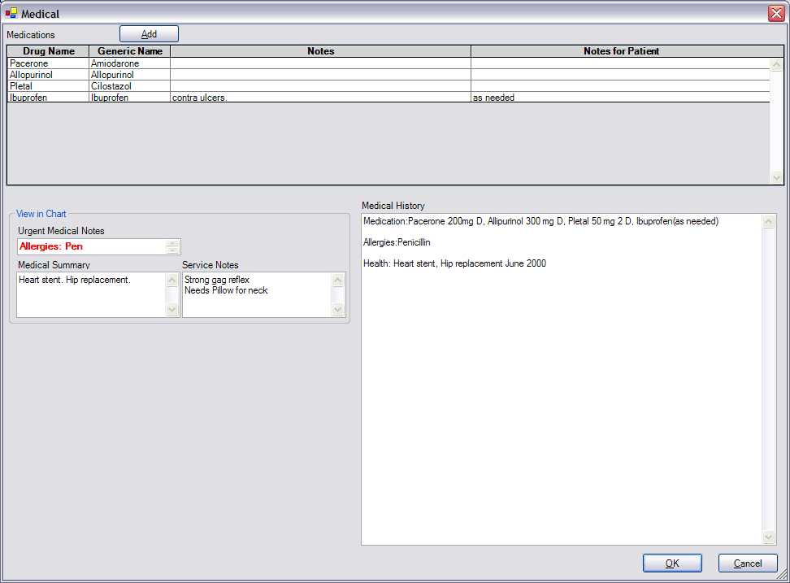Click the Generic Name column header

130,51
